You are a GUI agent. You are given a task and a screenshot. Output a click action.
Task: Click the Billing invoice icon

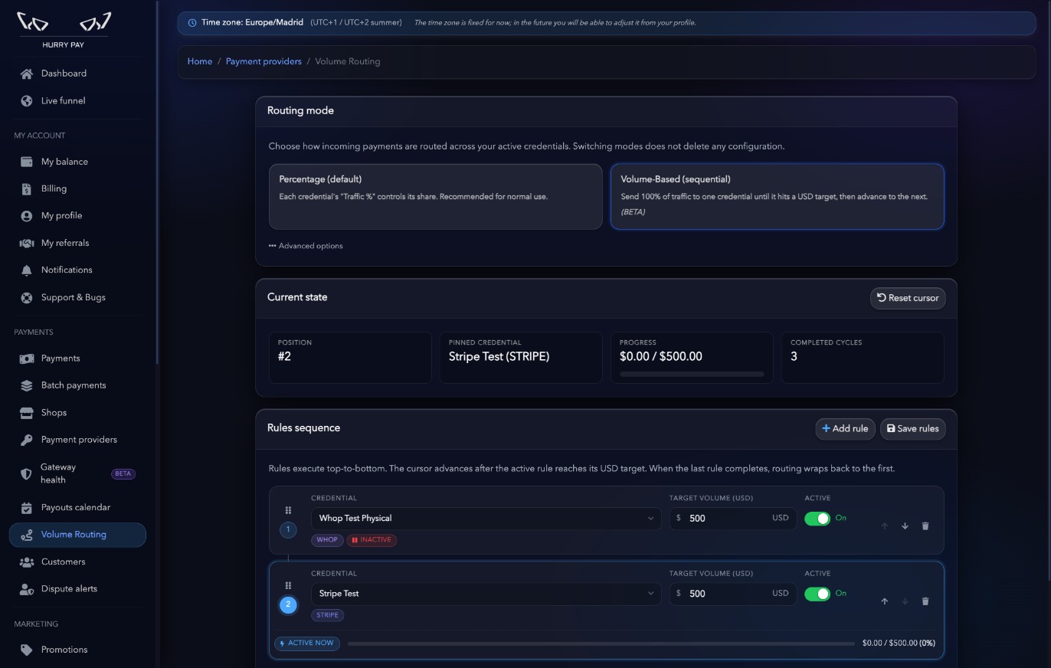(x=27, y=188)
